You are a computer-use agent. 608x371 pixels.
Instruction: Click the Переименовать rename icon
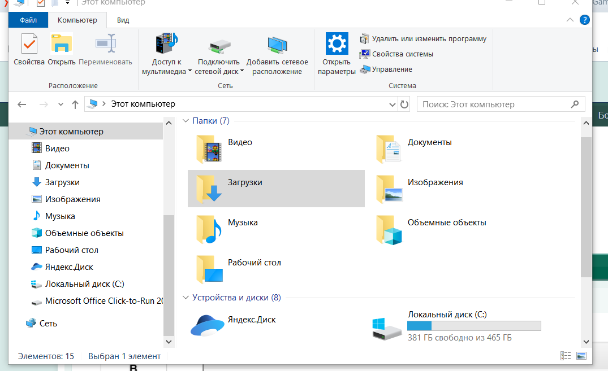coord(105,43)
